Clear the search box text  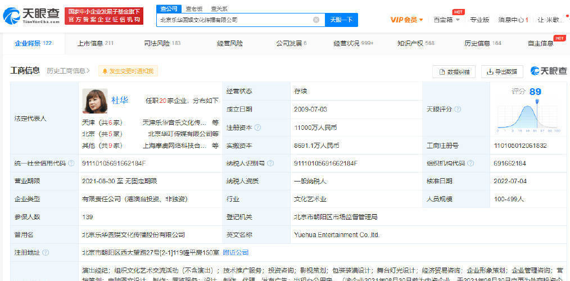pos(316,20)
